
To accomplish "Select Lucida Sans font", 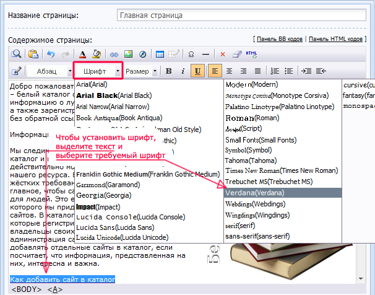I will 115,227.
